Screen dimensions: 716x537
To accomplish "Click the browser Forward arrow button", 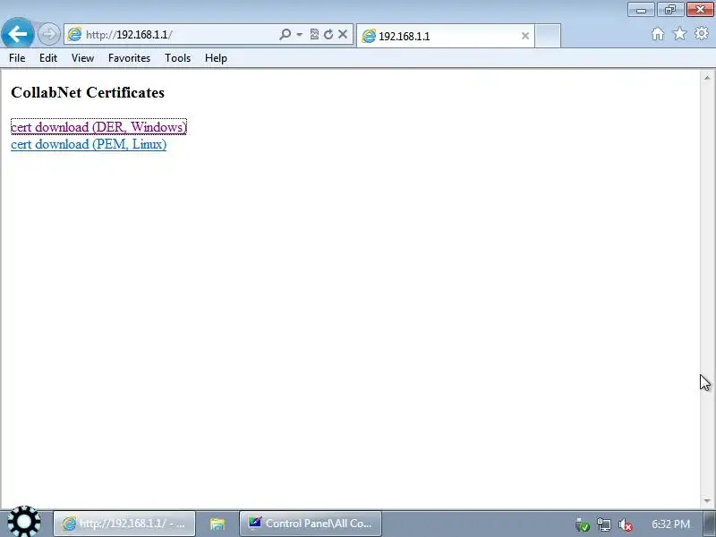I will tap(49, 34).
